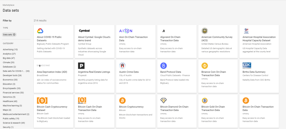Viewport: 286px width, 129px height.
Task: Open Area Deprivation Index (ADI) card
Action: pyautogui.click(x=53, y=76)
